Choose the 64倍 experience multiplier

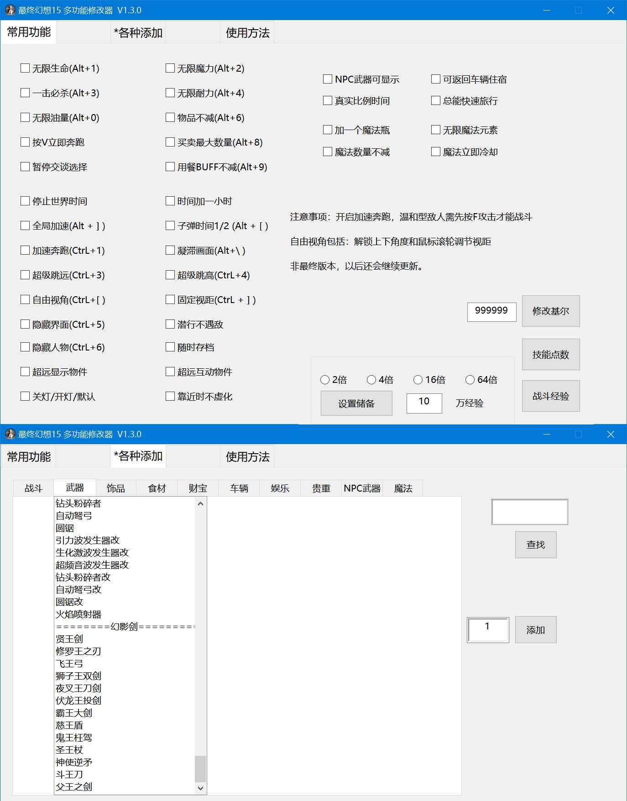[470, 380]
